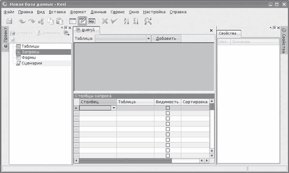Select Формы in project tree
The height and width of the screenshot is (173, 289).
pos(28,58)
